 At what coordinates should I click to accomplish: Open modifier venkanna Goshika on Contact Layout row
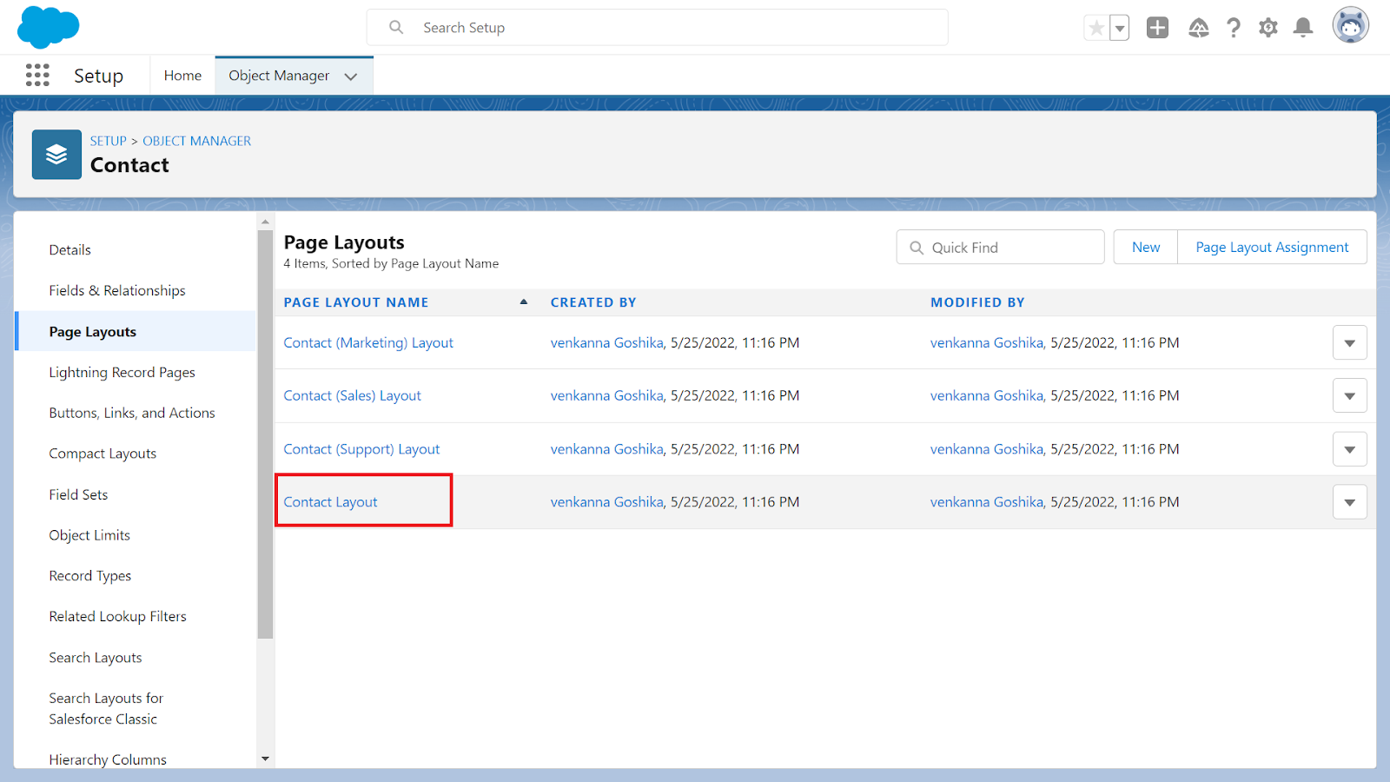(987, 502)
